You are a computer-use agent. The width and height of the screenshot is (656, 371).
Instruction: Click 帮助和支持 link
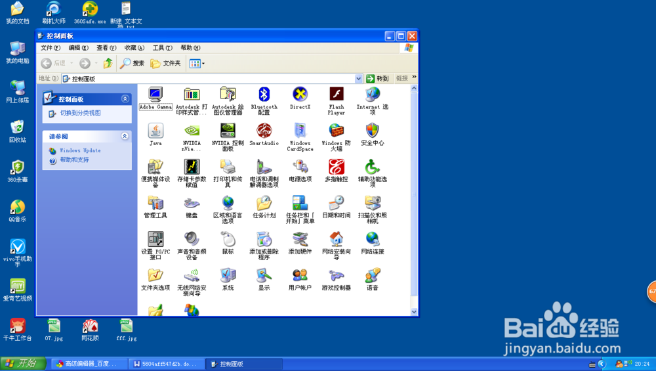75,160
